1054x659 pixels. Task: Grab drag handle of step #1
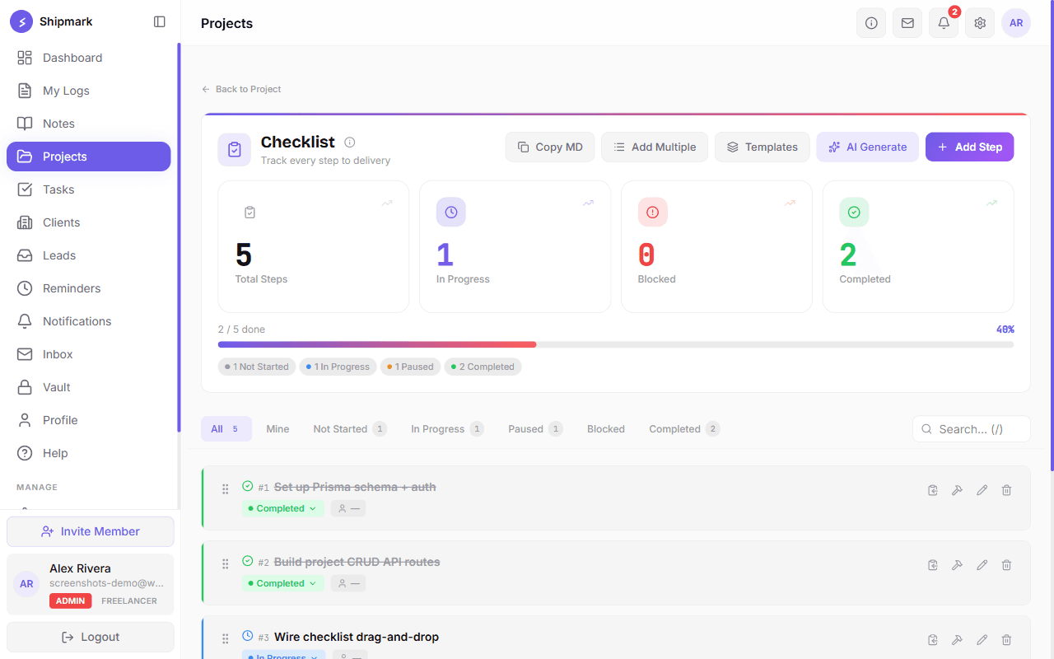click(225, 489)
